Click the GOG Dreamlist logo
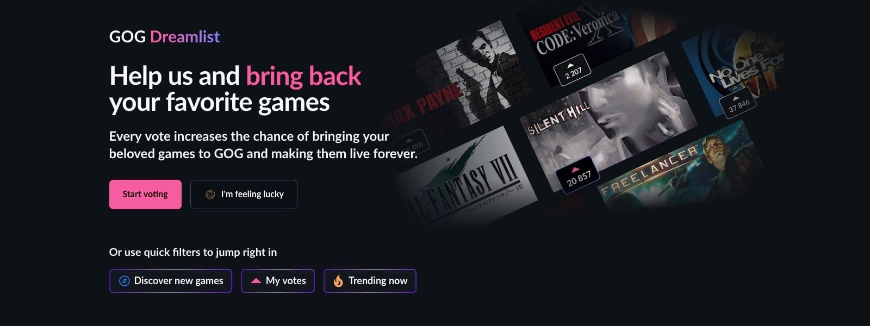 164,37
